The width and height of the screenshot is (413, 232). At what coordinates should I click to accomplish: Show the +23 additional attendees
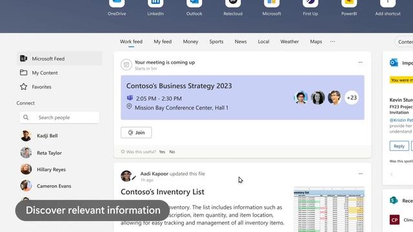point(352,97)
